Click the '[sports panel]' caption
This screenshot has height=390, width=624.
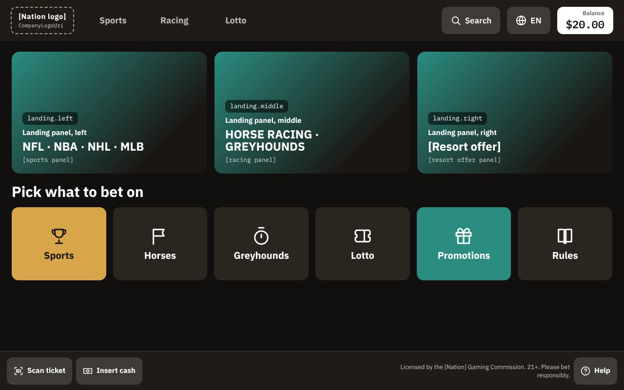[x=48, y=160]
